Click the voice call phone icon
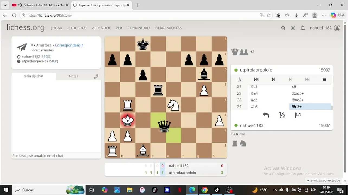 point(96,77)
